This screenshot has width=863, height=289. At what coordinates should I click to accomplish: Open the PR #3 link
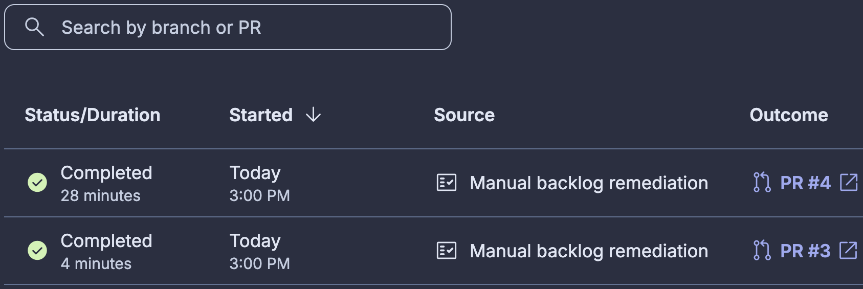click(805, 251)
